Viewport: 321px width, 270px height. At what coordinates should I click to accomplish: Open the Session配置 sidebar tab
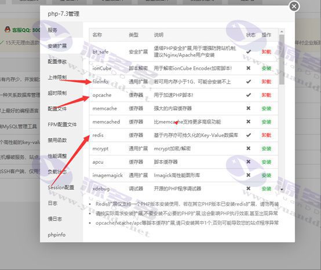tap(61, 188)
